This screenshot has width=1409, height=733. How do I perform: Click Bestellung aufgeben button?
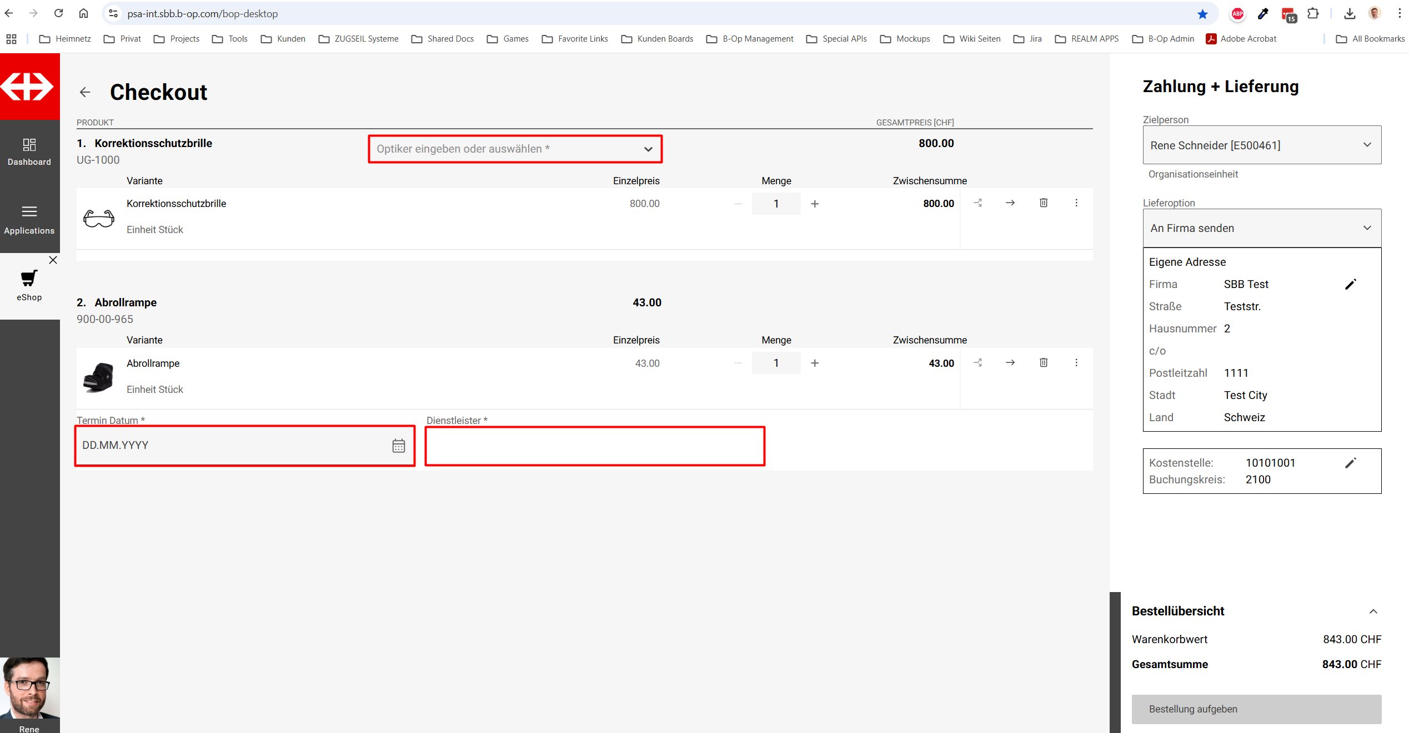tap(1256, 709)
